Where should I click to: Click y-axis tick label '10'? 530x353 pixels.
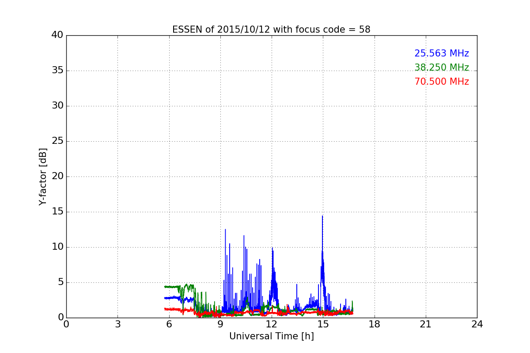point(57,247)
